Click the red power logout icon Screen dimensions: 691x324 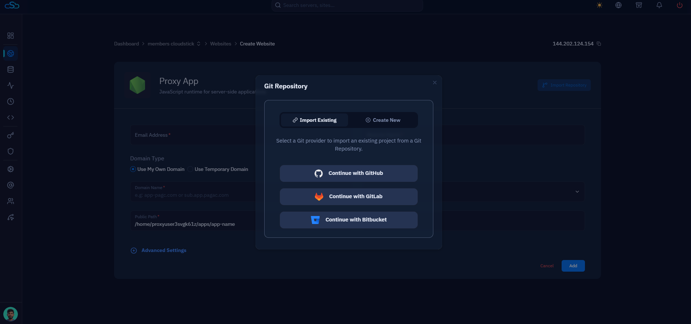680,5
